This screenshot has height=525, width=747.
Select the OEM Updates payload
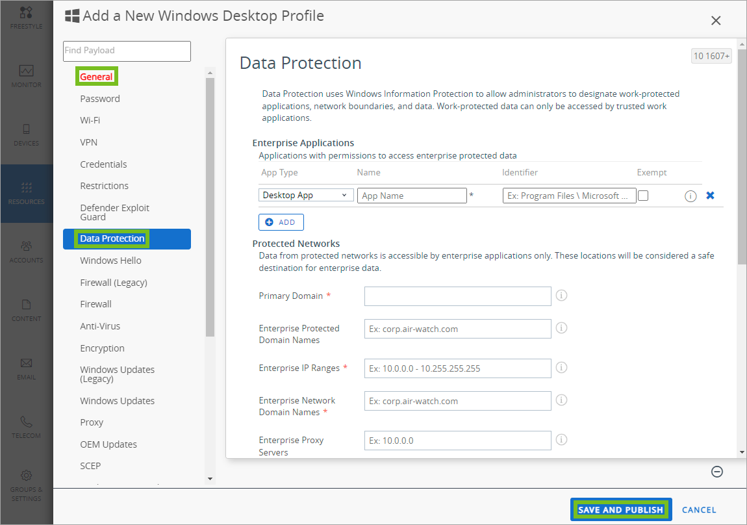coord(108,444)
